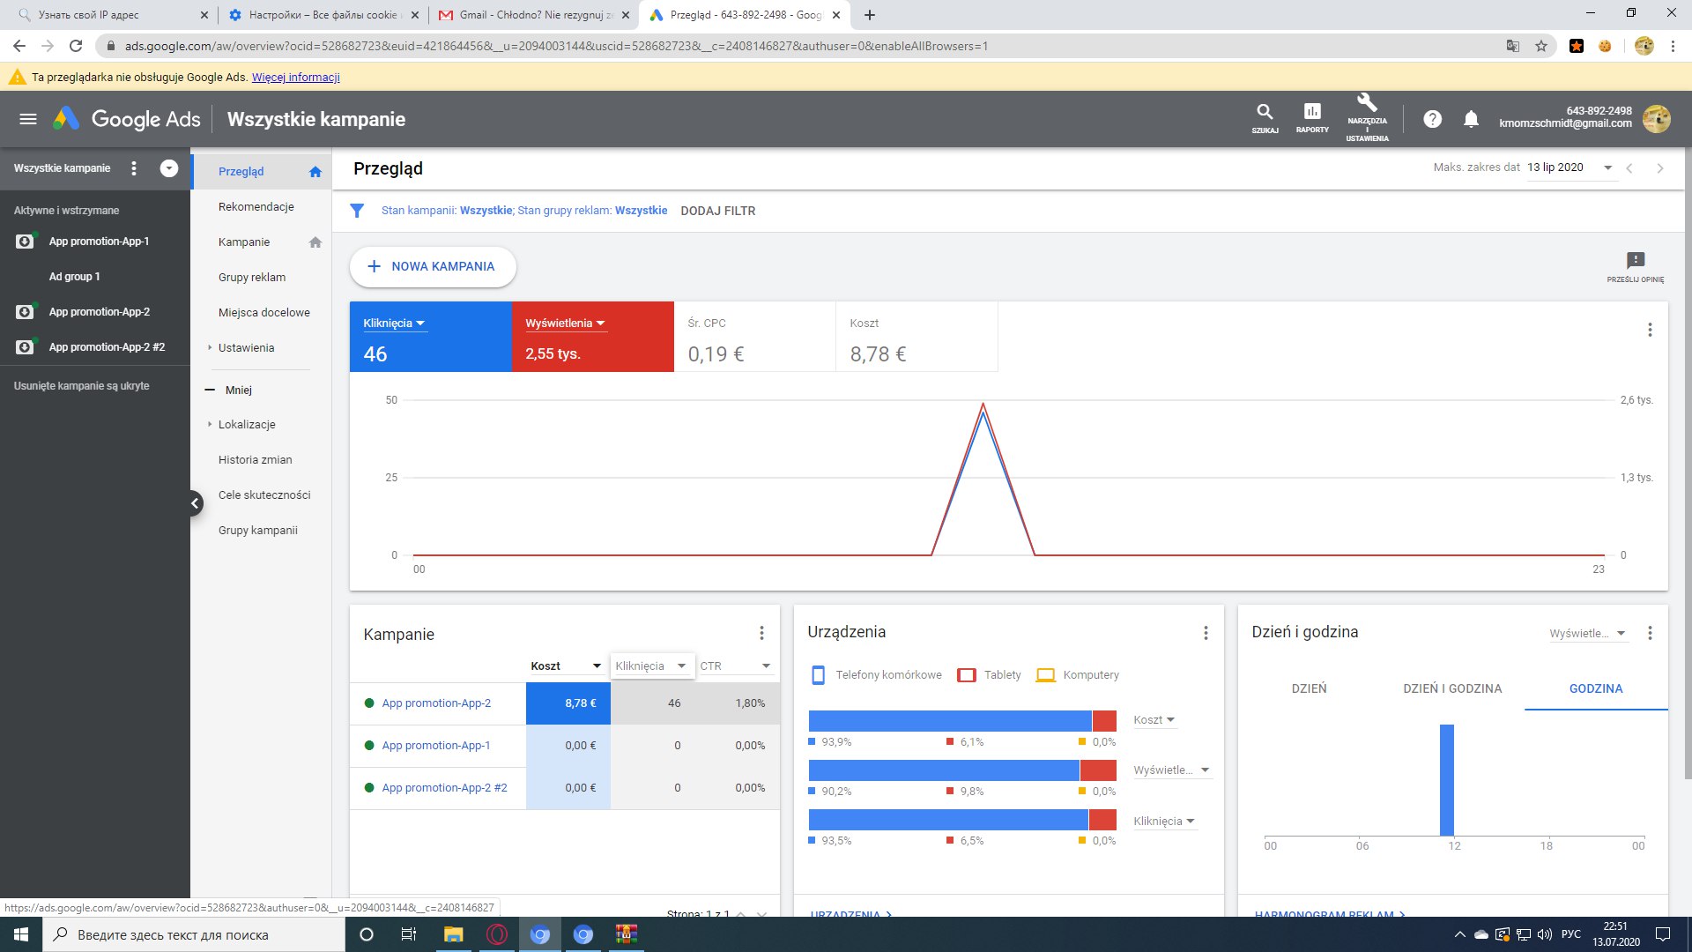Open Kliknięcia dropdown in Urządzenia card
Image resolution: width=1692 pixels, height=952 pixels.
tap(1164, 822)
